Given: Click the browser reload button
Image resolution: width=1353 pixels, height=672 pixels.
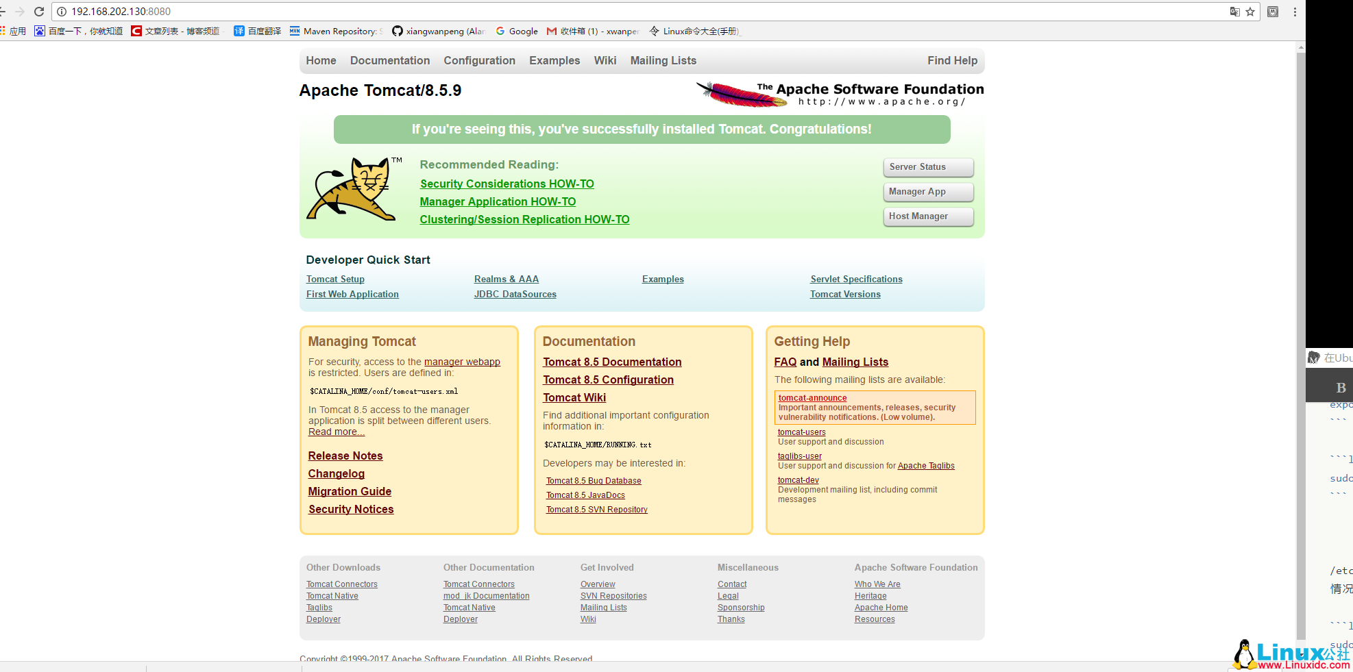Looking at the screenshot, I should 39,12.
